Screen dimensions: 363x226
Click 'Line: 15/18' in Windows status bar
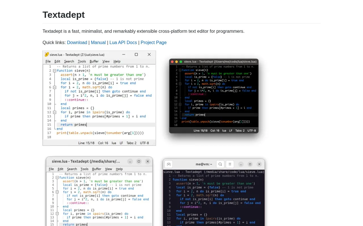[x=86, y=143]
